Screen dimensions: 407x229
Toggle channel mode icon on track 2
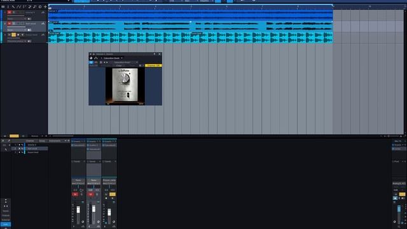click(29, 30)
